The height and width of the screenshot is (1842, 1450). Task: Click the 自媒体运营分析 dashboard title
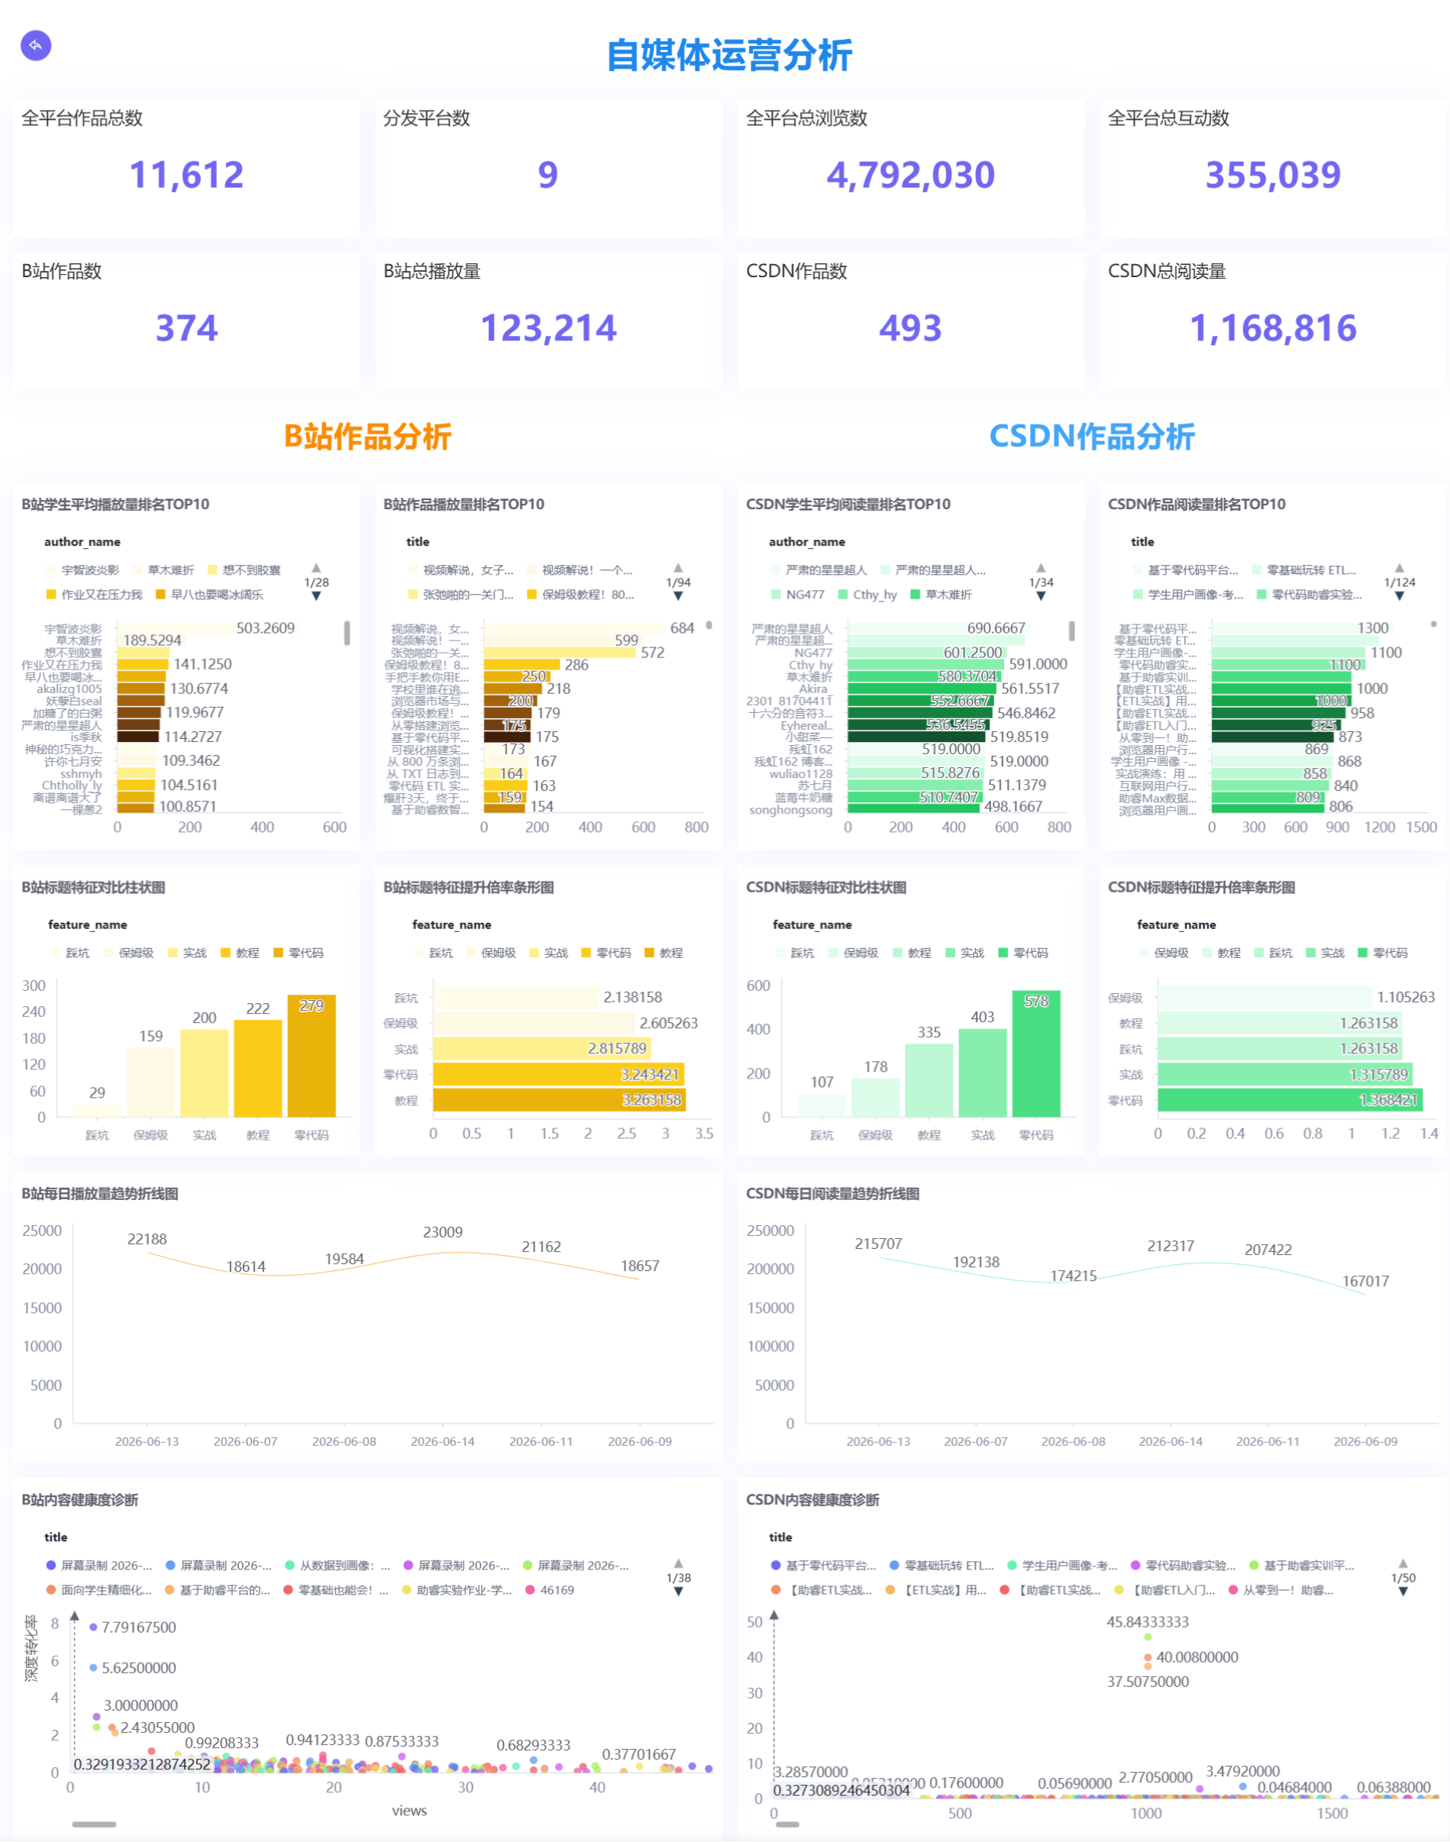pyautogui.click(x=729, y=55)
